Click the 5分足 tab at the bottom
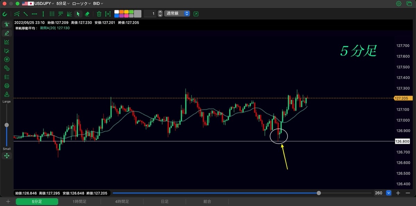This screenshot has width=416, height=206. 37,201
